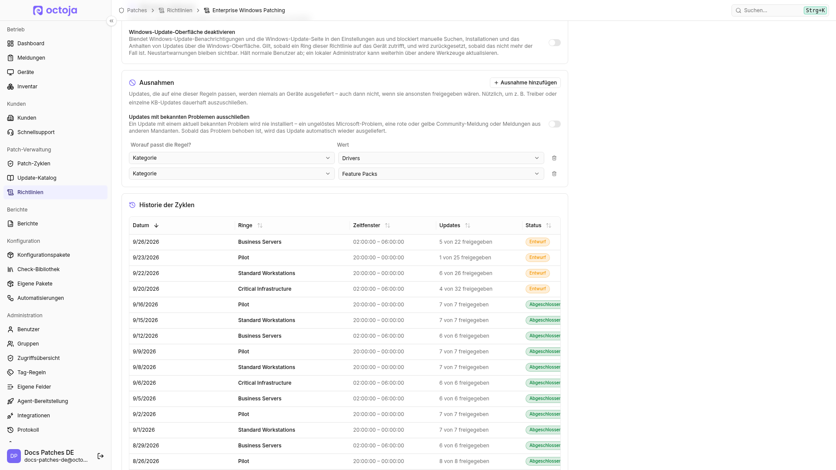This screenshot has height=470, width=836.
Task: Click the Patch-Zyklen shield icon
Action: tap(10, 164)
